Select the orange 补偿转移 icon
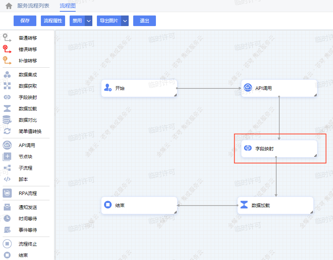 (x=7, y=60)
